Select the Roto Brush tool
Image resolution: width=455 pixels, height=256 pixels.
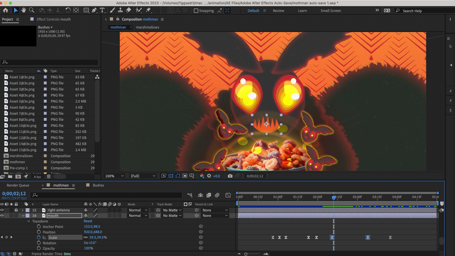[x=139, y=10]
